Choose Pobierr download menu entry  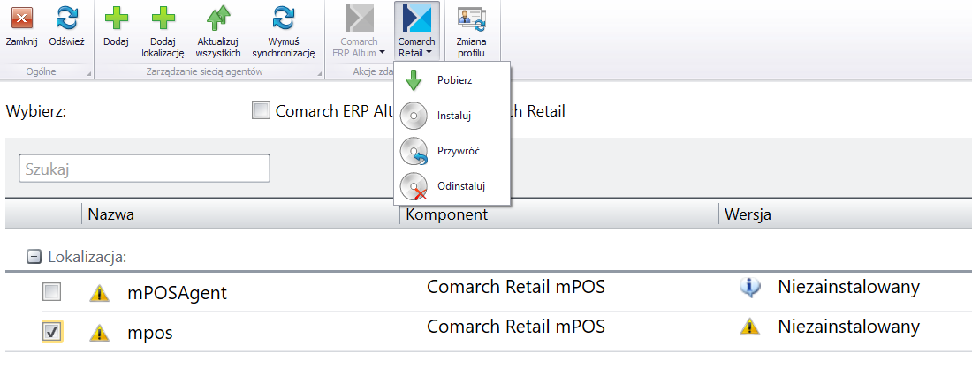pos(452,80)
